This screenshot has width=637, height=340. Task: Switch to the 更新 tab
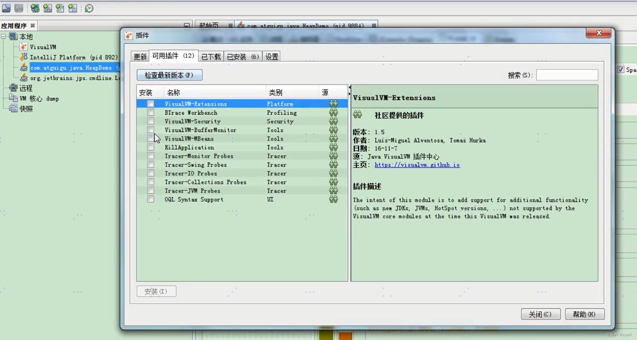pyautogui.click(x=140, y=57)
